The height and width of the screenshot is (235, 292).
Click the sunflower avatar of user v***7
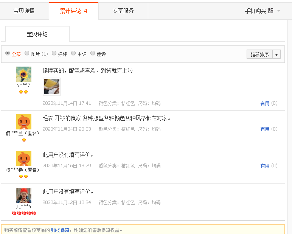click(24, 74)
